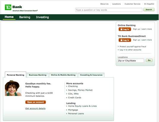Viewport: 159px width, 122px height.
Task: Open the Personal Loans link
Action: pos(76,113)
